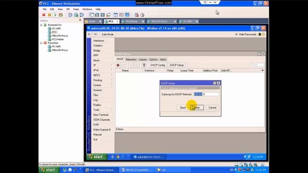Click the Gateway for DHCP Network field
The width and height of the screenshot is (308, 173).
coord(206,94)
